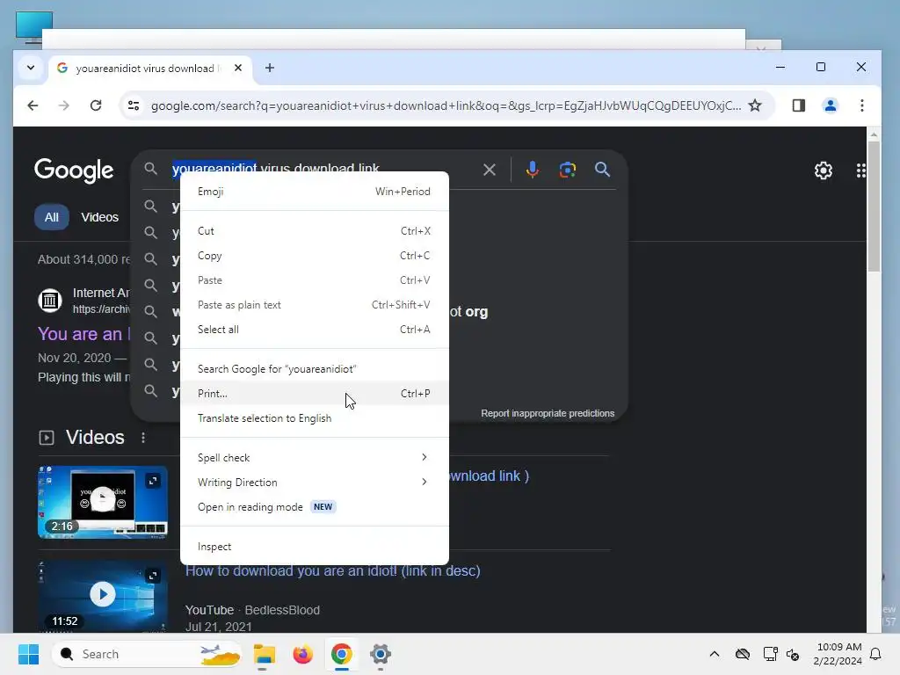The image size is (900, 675).
Task: Click Report inappropriate predictions link
Action: click(x=548, y=413)
